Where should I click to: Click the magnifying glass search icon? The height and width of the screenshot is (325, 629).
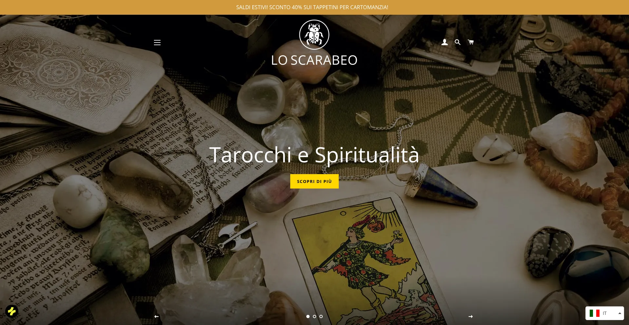point(458,42)
